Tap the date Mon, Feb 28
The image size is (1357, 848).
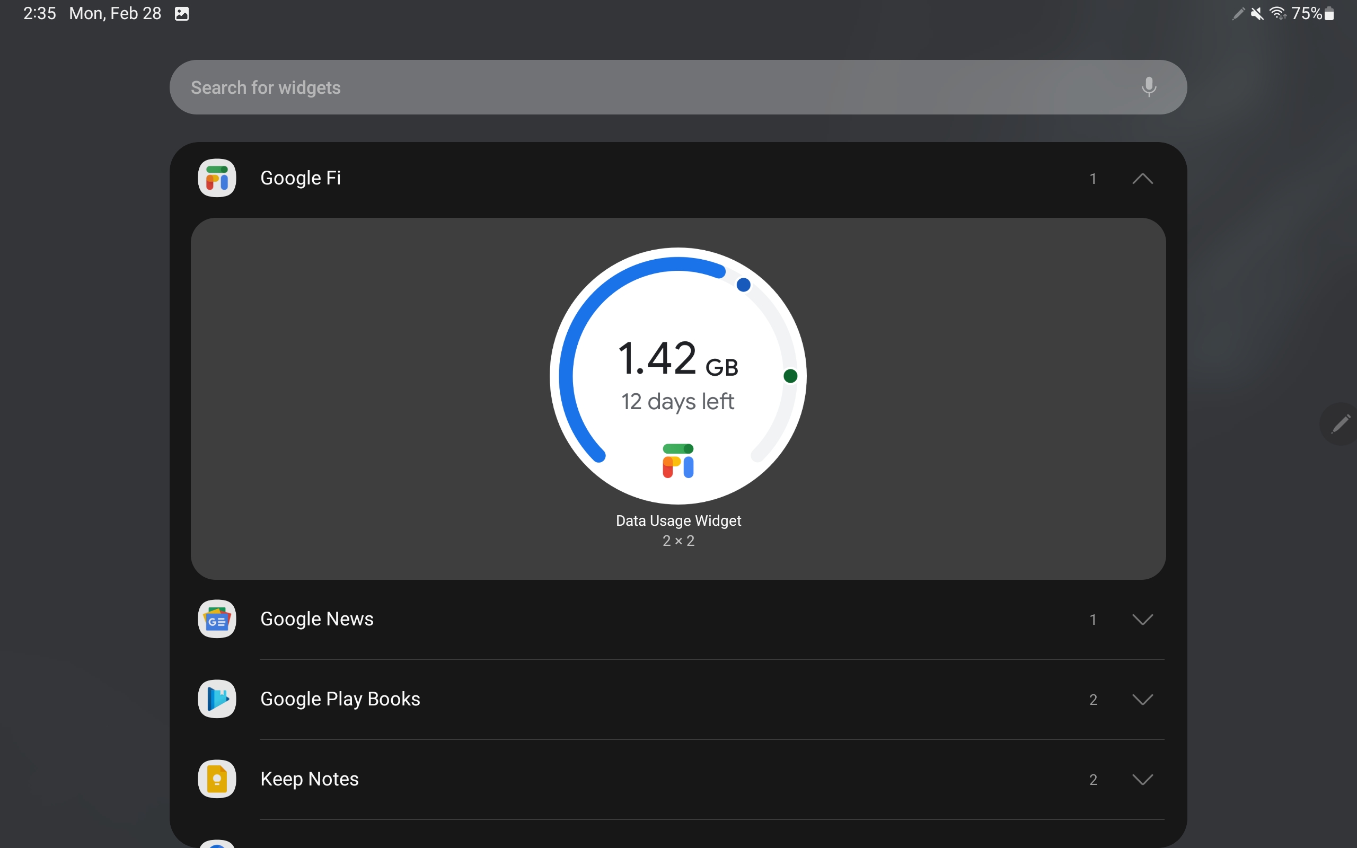[114, 13]
